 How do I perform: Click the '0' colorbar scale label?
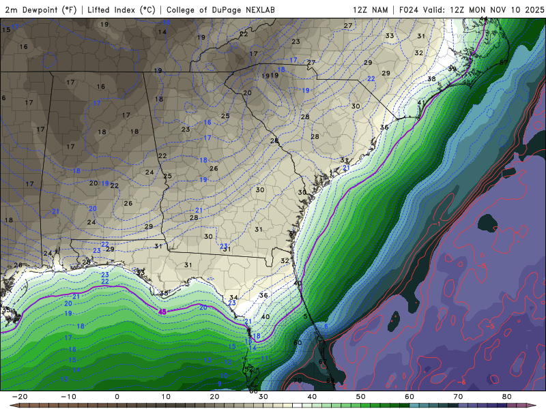117,397
